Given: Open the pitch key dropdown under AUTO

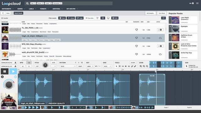Looking at the screenshot, I should pyautogui.click(x=54, y=66).
